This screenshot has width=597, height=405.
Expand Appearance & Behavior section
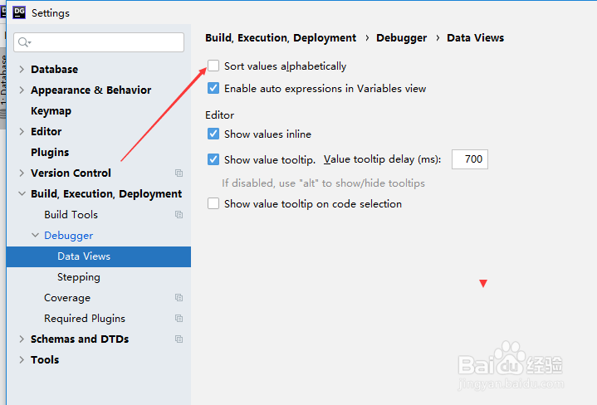tap(22, 90)
